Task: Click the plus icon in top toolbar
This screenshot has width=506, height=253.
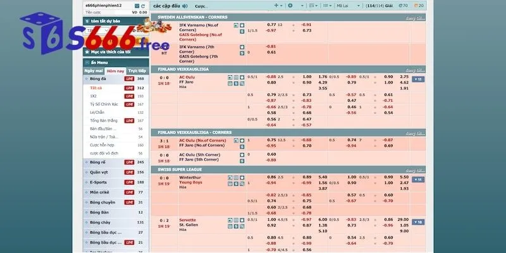Action: [x=276, y=5]
